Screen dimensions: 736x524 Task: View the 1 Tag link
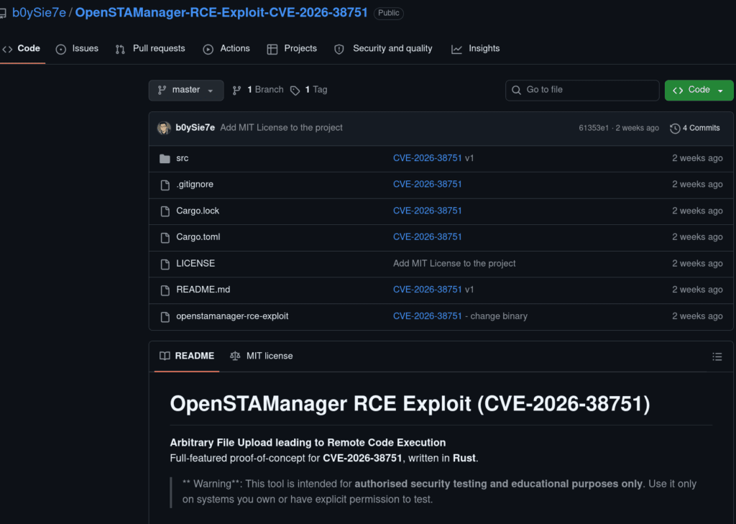pos(309,90)
